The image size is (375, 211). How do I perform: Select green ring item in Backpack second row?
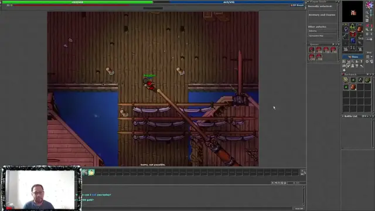tap(346, 87)
